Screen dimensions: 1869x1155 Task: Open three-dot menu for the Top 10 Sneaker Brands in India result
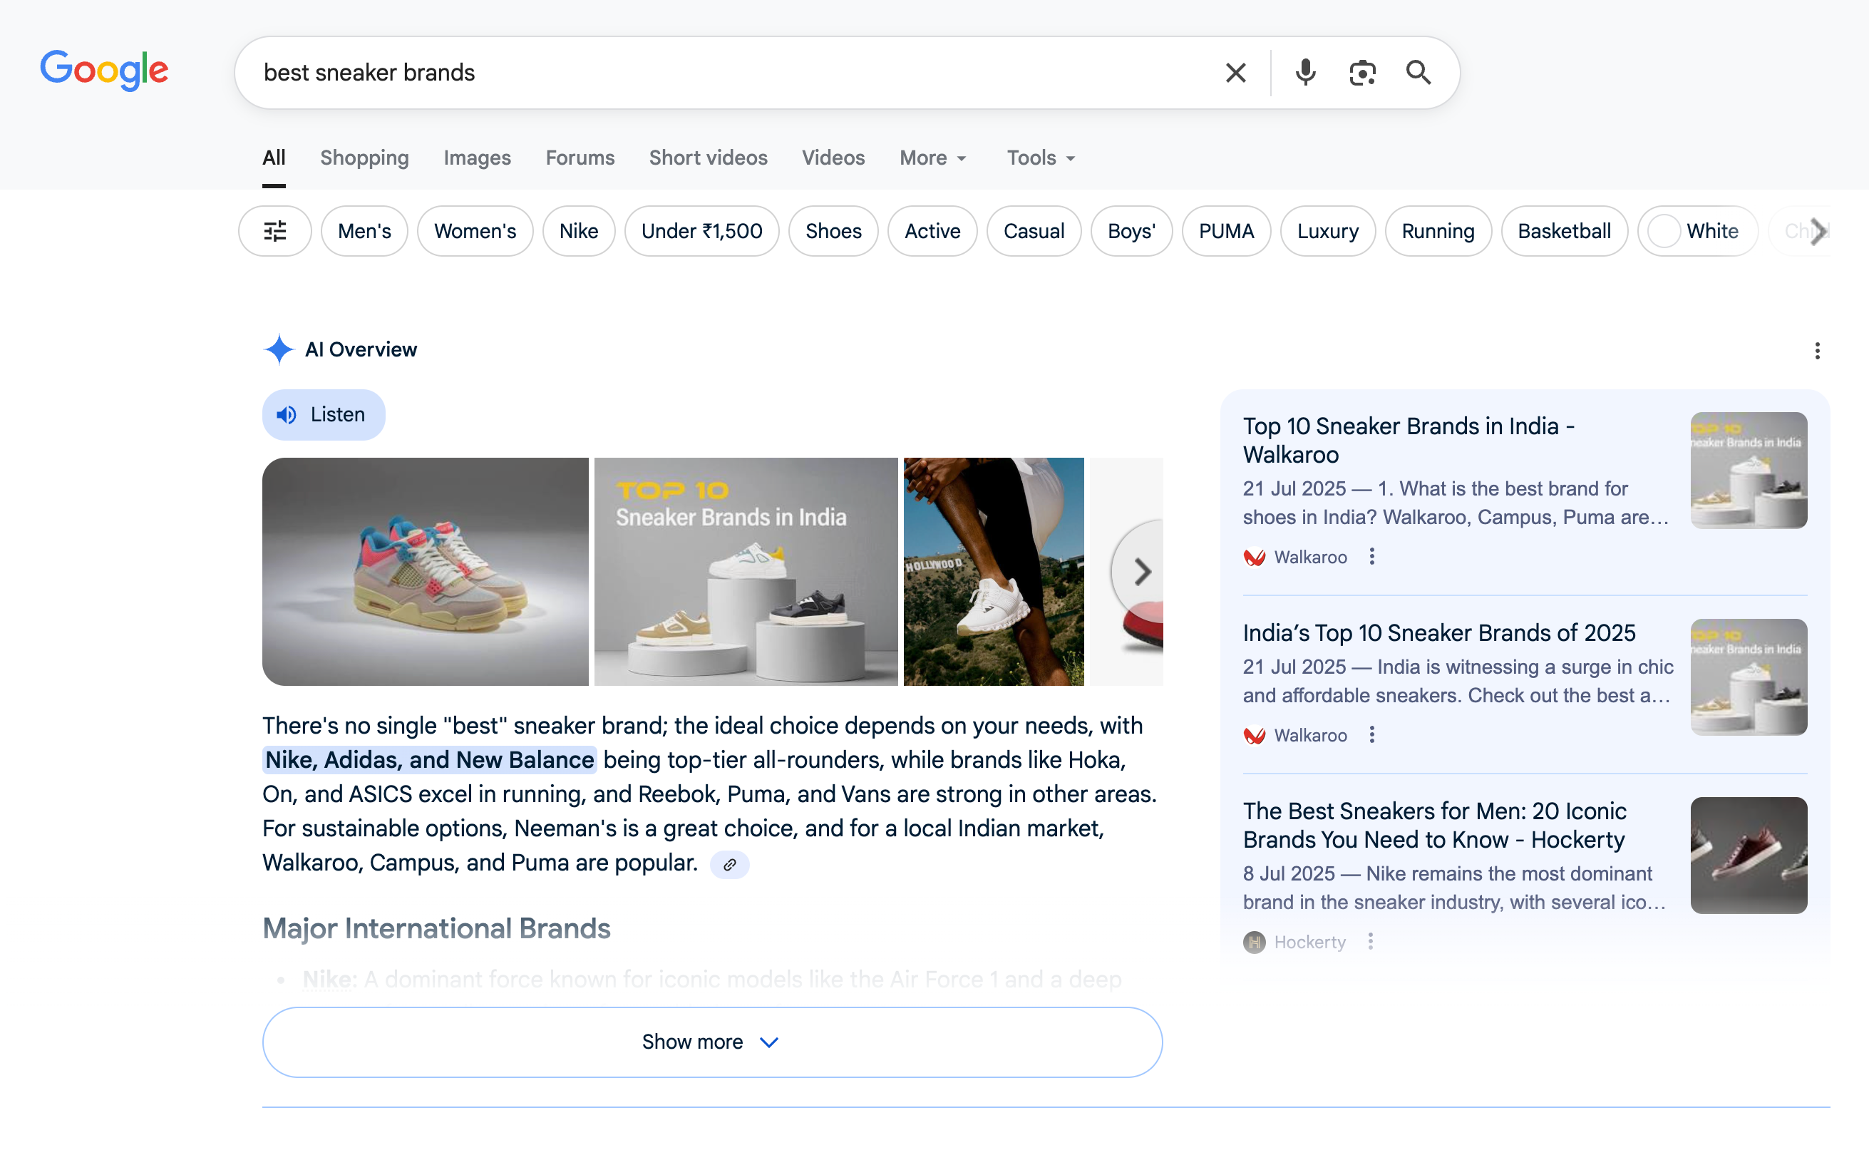click(x=1372, y=556)
